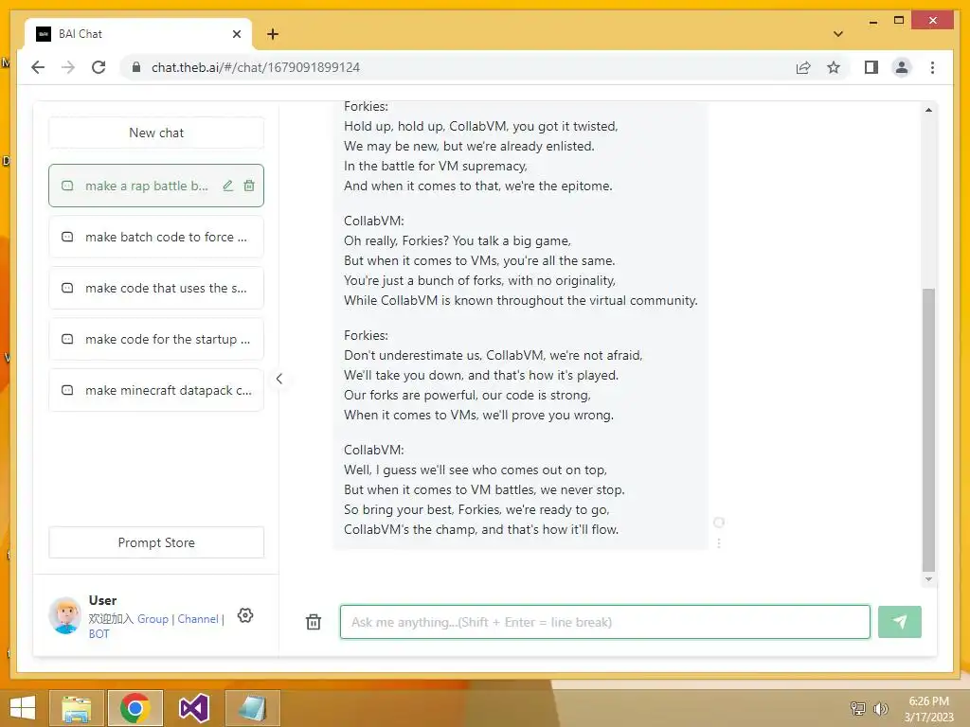970x727 pixels.
Task: Collapse the sidebar using the left chevron
Action: 279,379
